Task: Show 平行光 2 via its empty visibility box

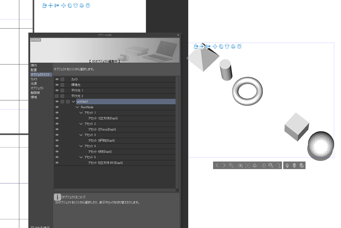Action: coord(57,96)
